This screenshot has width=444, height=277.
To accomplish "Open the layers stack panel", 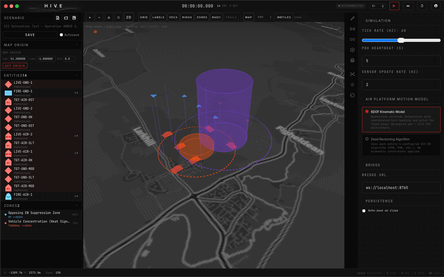I will (352, 60).
